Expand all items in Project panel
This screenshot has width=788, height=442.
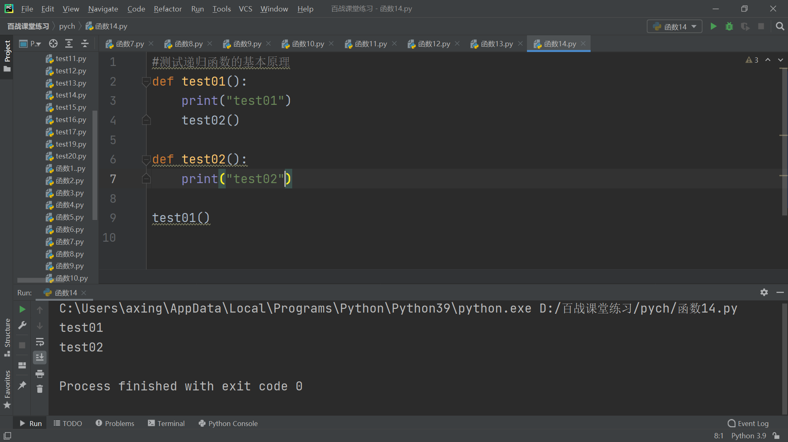[69, 43]
